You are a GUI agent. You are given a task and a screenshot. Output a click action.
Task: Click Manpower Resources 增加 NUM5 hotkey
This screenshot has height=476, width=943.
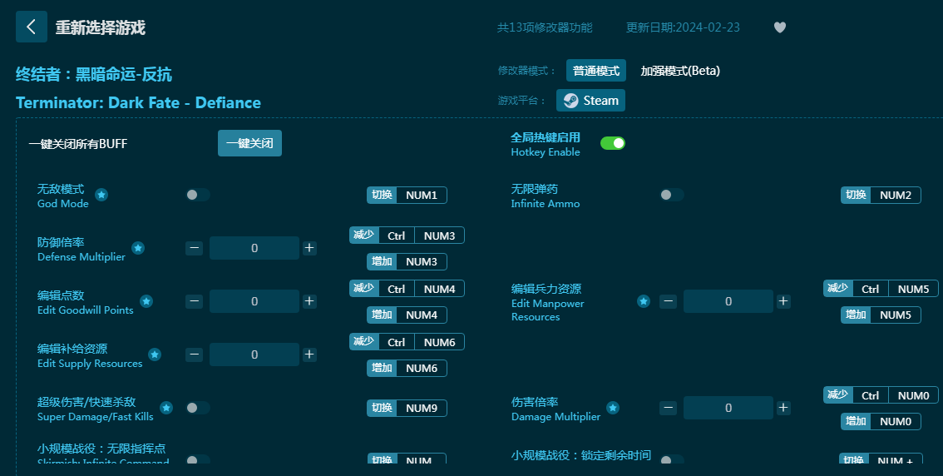click(881, 315)
